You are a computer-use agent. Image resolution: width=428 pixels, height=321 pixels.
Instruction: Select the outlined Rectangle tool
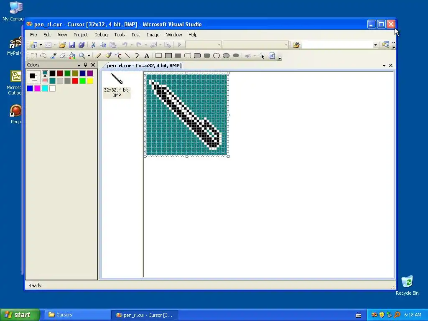tap(158, 56)
